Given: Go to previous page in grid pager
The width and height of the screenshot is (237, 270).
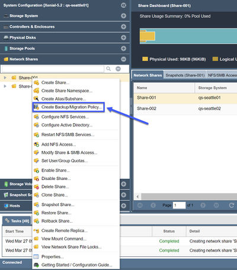Looking at the screenshot, I should click(x=153, y=205).
